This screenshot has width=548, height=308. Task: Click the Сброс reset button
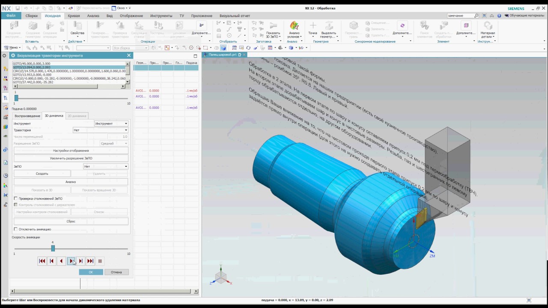coord(71,221)
